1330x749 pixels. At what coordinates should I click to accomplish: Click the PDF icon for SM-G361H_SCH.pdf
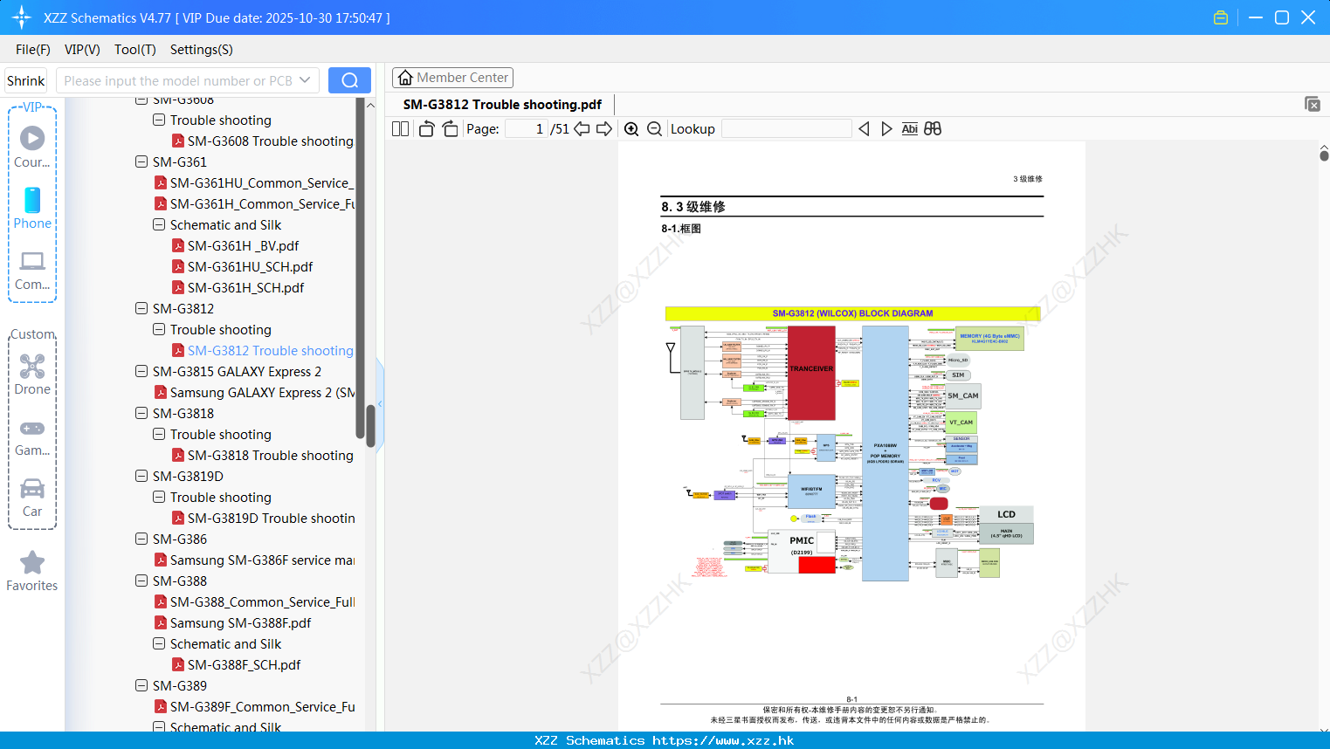point(178,287)
